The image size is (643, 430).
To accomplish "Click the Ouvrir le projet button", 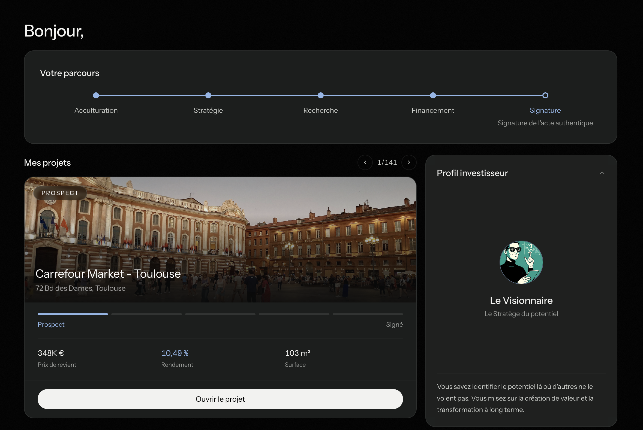I will (220, 399).
